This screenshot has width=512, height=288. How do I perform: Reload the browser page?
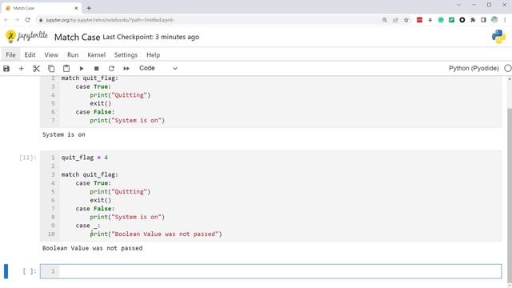(x=28, y=20)
